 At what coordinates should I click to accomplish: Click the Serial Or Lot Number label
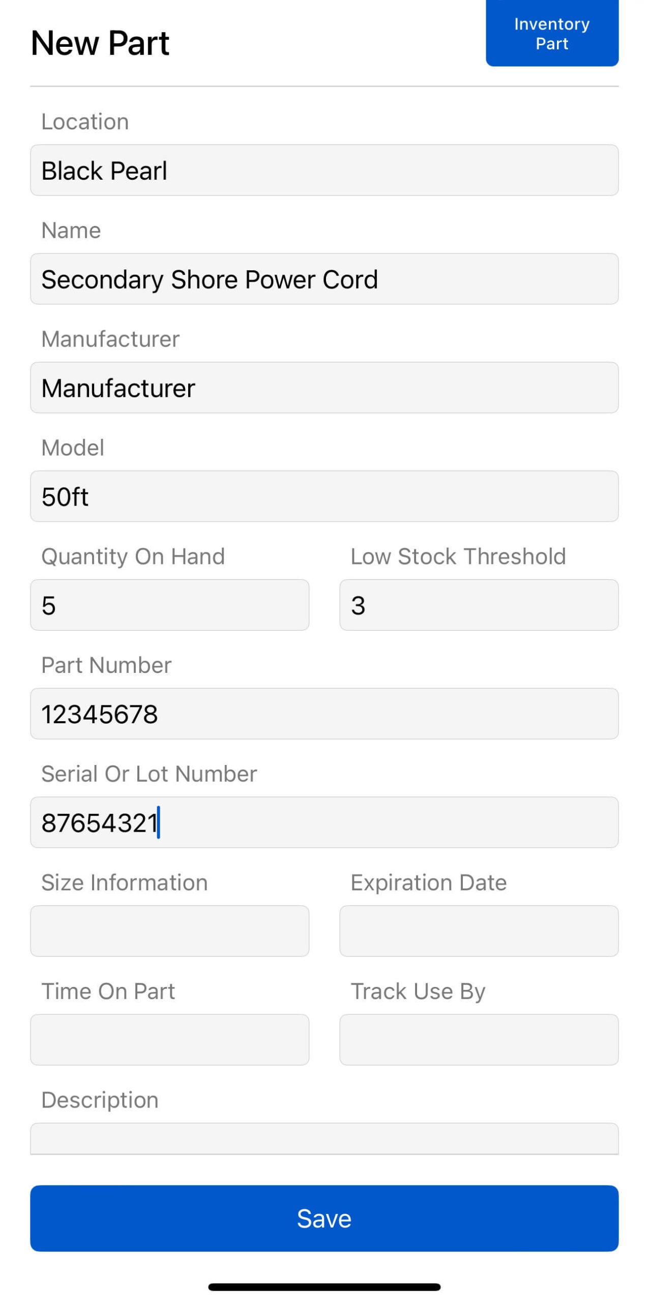click(x=150, y=774)
